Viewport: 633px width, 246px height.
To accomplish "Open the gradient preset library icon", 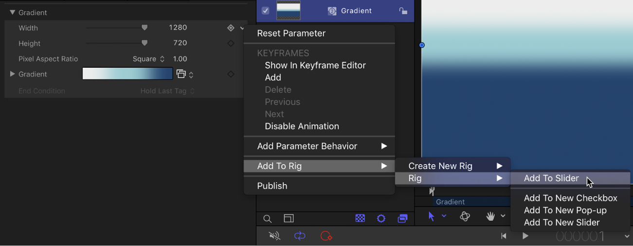I will click(x=181, y=74).
